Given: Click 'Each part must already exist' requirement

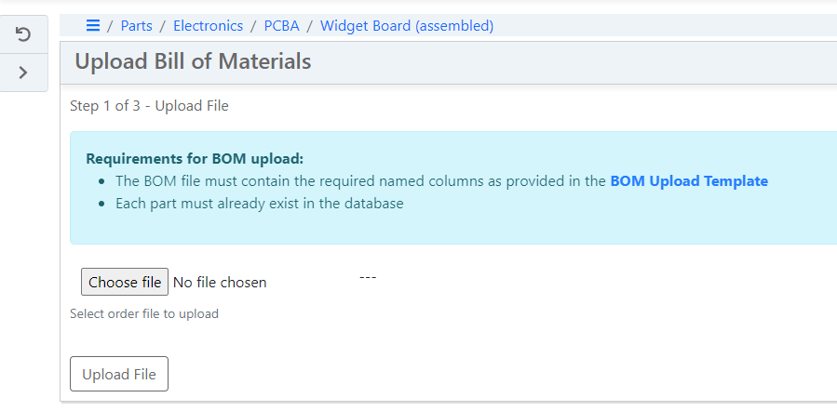Looking at the screenshot, I should tap(259, 204).
